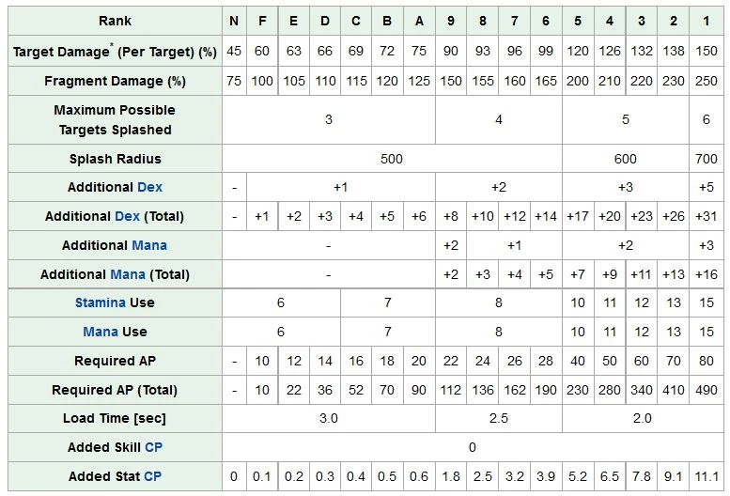Select the Target Damage row label
The width and height of the screenshot is (730, 496).
(115, 51)
